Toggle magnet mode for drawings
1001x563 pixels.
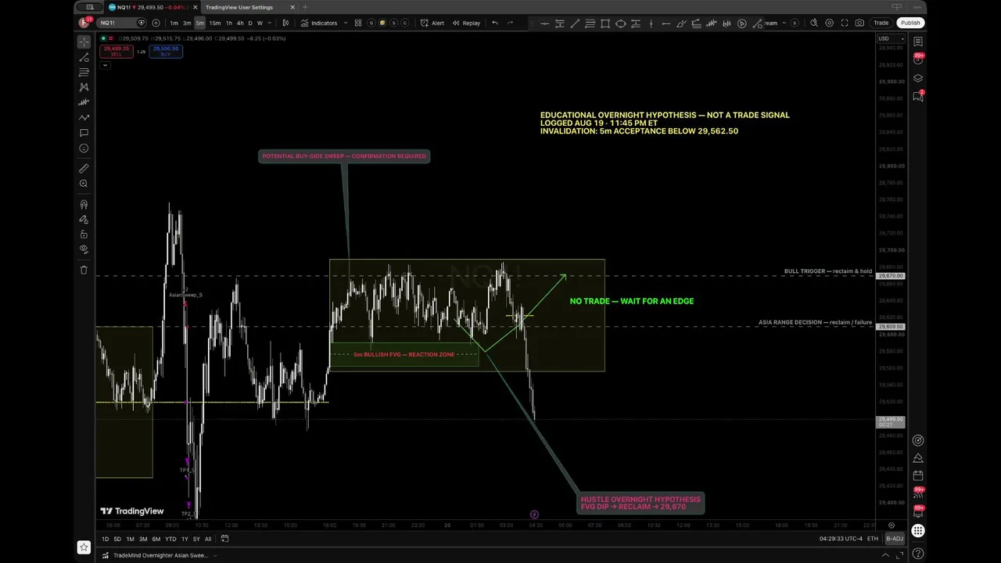coord(84,204)
